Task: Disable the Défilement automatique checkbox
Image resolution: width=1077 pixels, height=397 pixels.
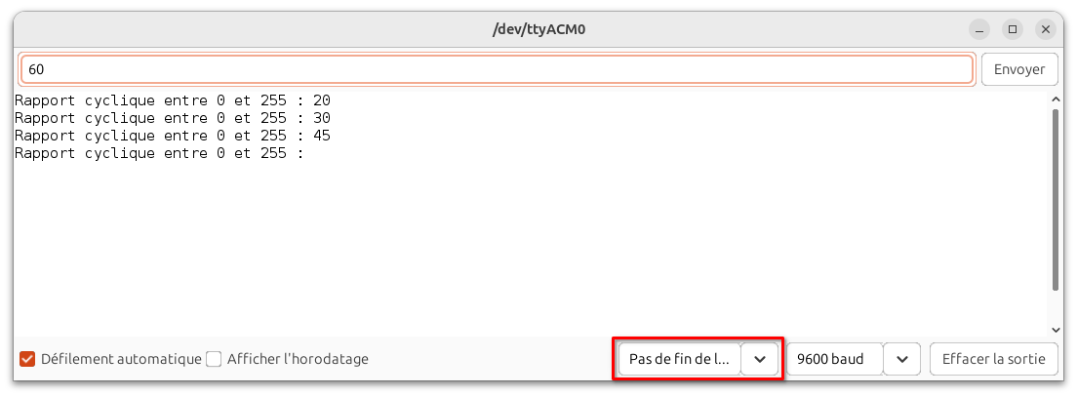Action: 27,359
